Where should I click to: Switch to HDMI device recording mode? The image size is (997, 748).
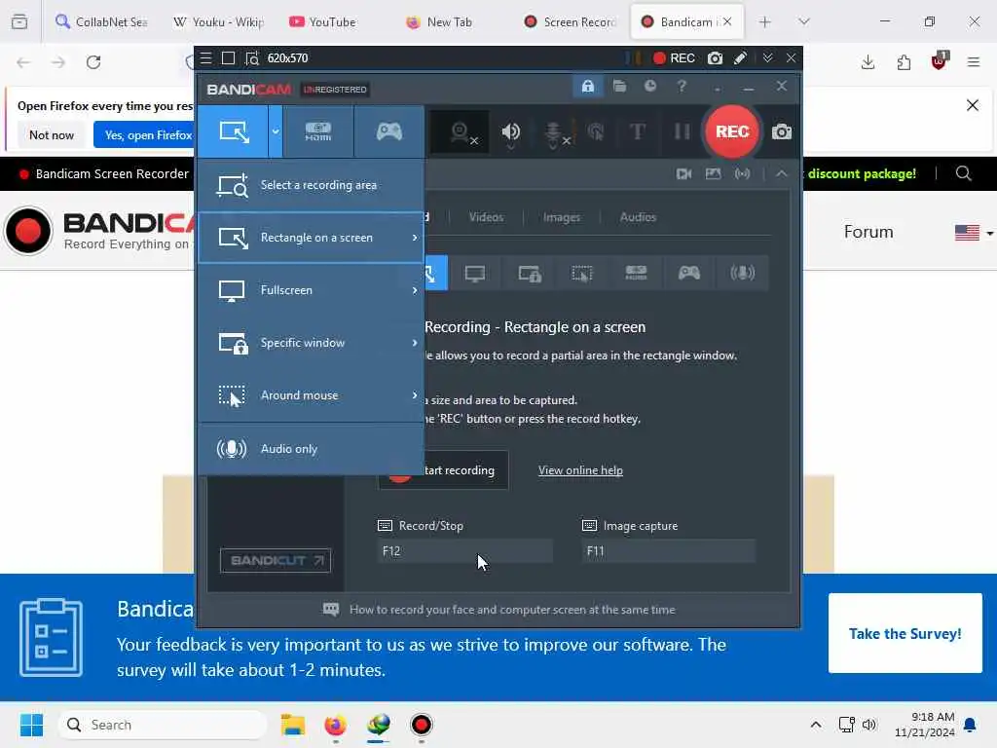(318, 131)
